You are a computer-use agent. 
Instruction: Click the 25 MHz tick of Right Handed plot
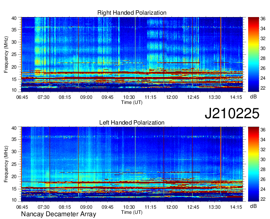coord(14,54)
